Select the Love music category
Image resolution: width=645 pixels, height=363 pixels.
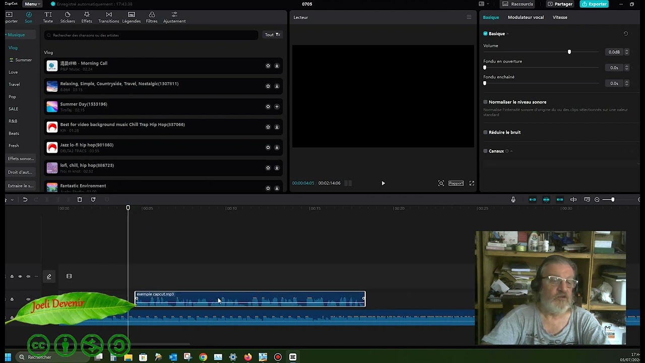click(13, 72)
